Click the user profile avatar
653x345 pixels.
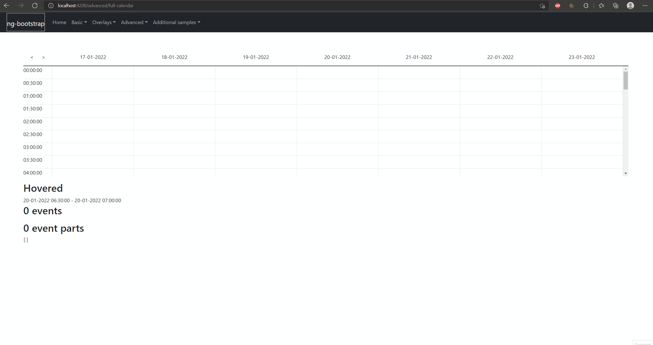click(x=630, y=6)
